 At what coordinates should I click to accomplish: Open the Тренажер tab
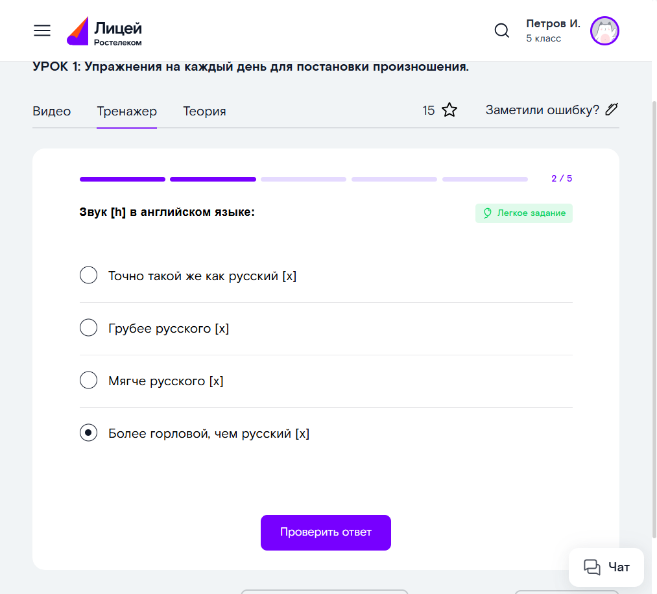coord(126,111)
